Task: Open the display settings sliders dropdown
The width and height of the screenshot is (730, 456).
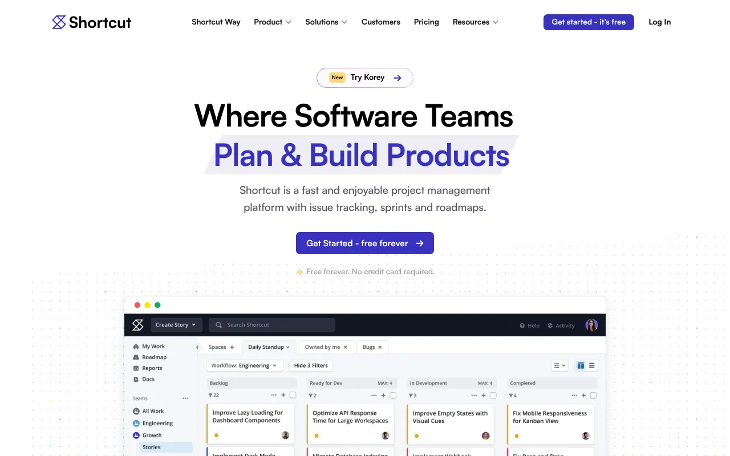Action: coord(559,365)
